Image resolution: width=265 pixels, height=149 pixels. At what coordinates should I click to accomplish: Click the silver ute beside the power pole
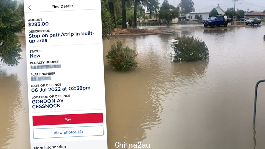(x=253, y=22)
